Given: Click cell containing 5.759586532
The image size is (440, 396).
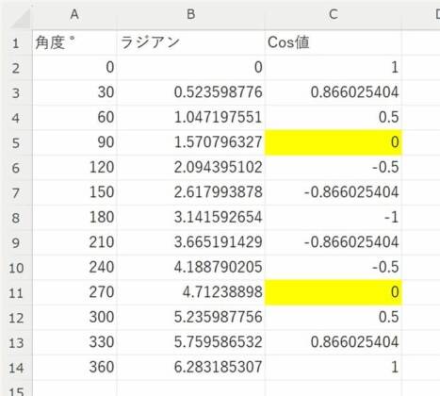Looking at the screenshot, I should click(x=190, y=342).
